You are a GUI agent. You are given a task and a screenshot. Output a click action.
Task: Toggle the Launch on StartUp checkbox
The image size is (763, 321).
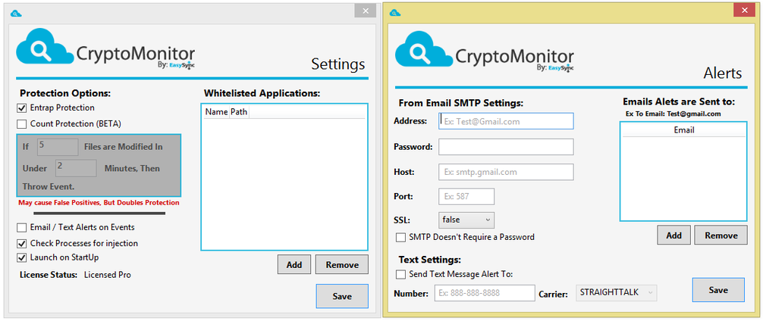[21, 257]
